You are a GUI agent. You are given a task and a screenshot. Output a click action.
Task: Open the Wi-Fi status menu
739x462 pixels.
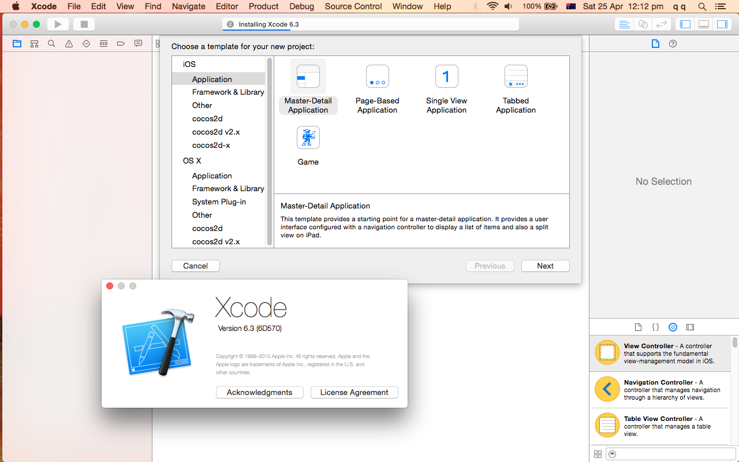(492, 6)
